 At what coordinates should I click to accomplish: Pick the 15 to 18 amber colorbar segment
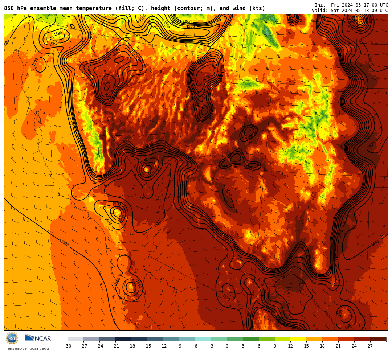314,339
